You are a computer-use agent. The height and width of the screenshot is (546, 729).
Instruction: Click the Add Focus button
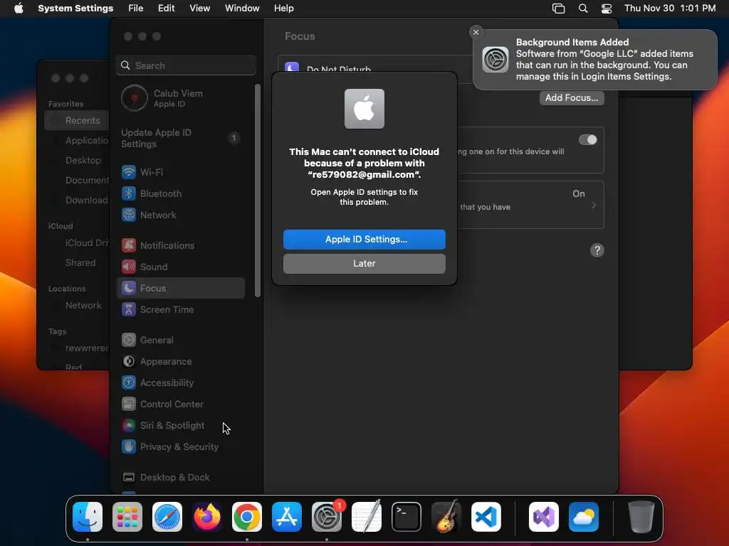click(x=572, y=98)
